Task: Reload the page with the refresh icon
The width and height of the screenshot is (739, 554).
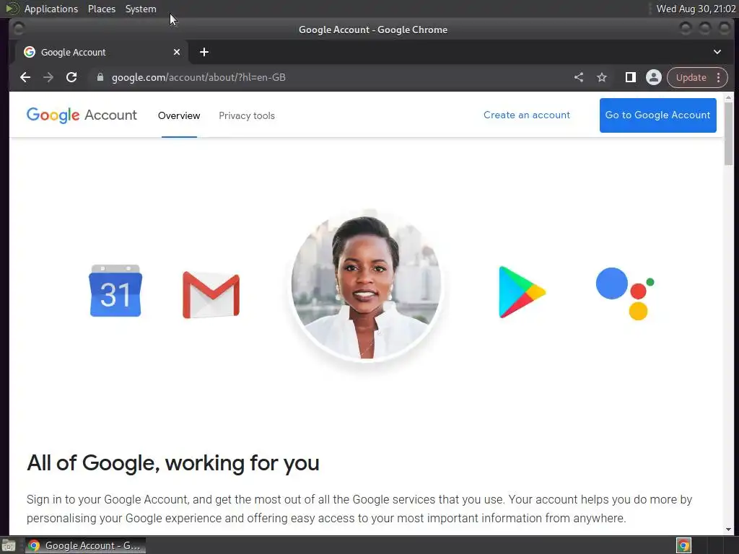Action: point(71,77)
